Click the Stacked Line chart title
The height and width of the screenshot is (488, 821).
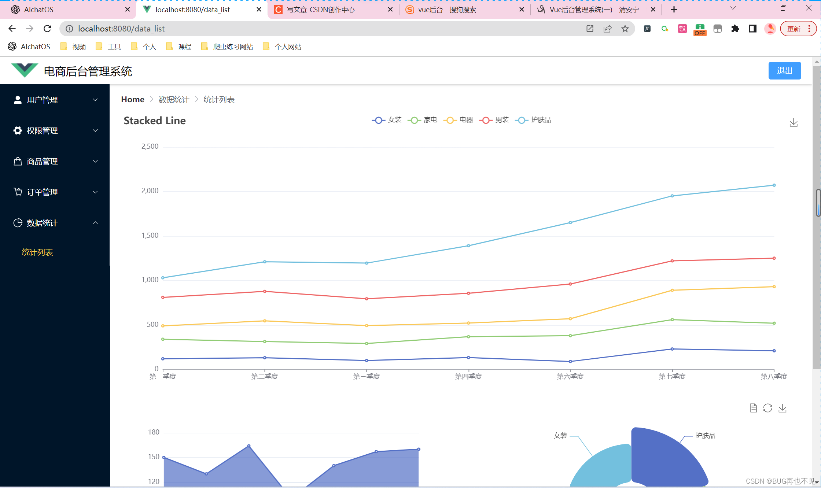[155, 121]
